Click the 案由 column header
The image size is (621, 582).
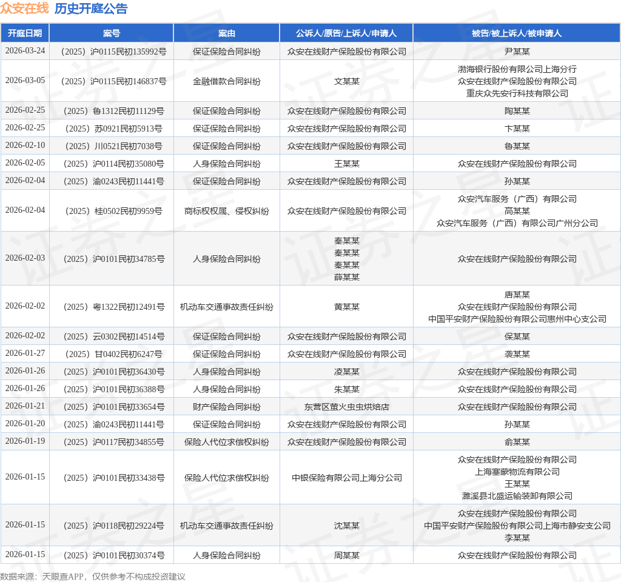click(x=227, y=33)
